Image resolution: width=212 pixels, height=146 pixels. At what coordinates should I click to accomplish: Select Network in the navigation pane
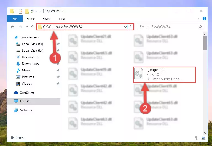coord(26,110)
